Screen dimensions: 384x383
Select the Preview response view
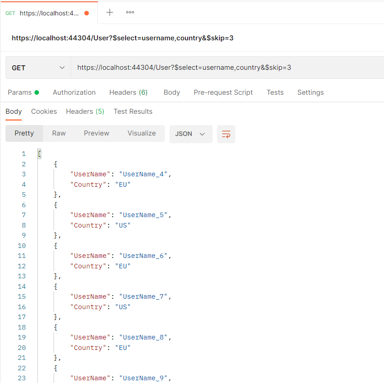96,133
